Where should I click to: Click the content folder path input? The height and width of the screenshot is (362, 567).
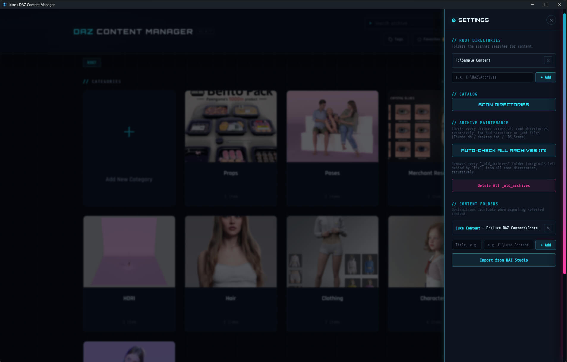click(508, 245)
